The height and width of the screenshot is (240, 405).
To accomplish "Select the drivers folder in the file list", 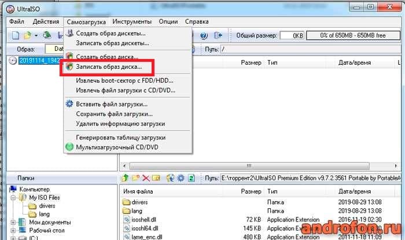I will click(139, 202).
